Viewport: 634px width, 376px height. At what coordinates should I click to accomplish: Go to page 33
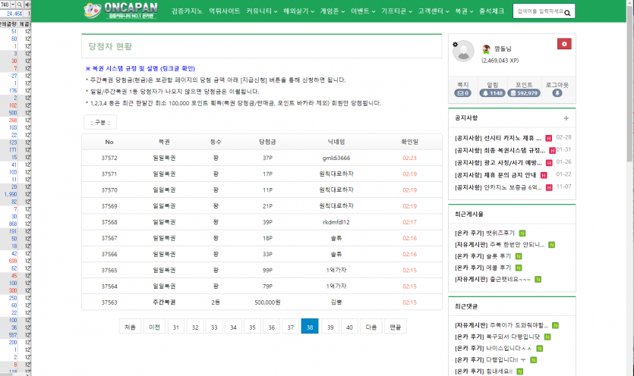[214, 326]
